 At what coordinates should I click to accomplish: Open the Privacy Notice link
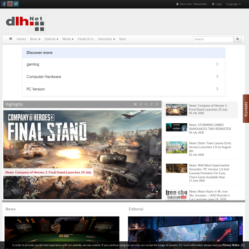tap(231, 245)
